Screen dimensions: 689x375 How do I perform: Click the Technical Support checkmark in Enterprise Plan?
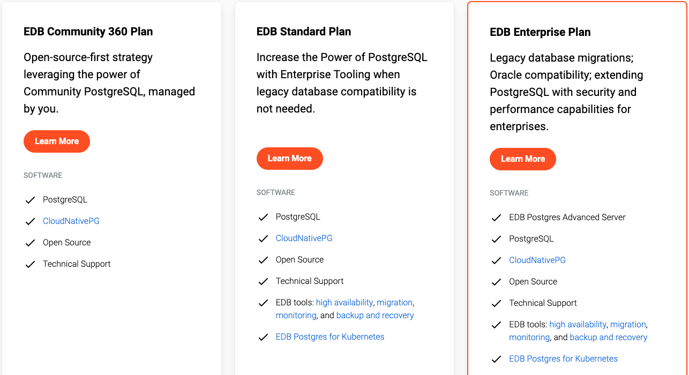click(496, 303)
